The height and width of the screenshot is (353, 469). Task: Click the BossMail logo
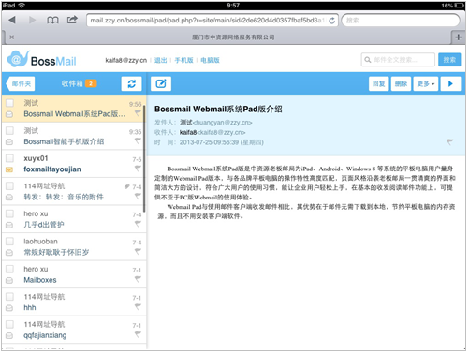[x=41, y=59]
